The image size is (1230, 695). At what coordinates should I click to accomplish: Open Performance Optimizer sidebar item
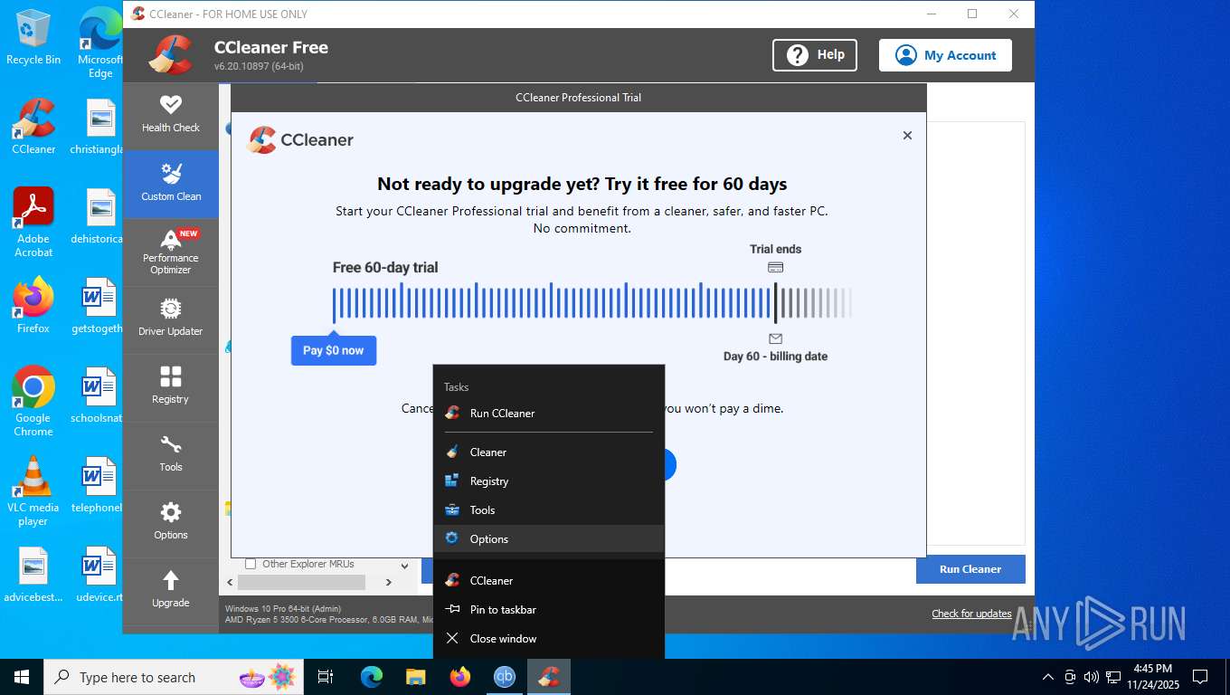tap(170, 252)
